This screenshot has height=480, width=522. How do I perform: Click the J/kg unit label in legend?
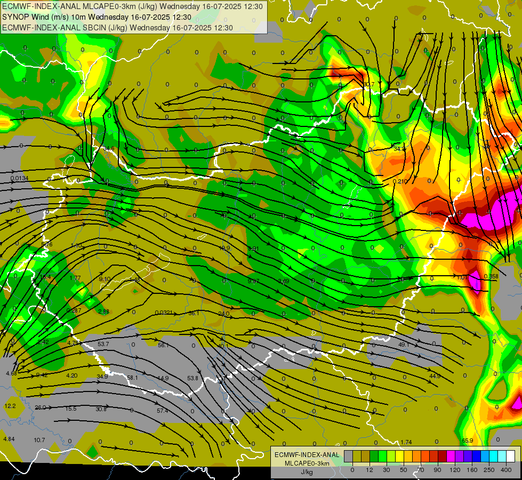pyautogui.click(x=307, y=471)
